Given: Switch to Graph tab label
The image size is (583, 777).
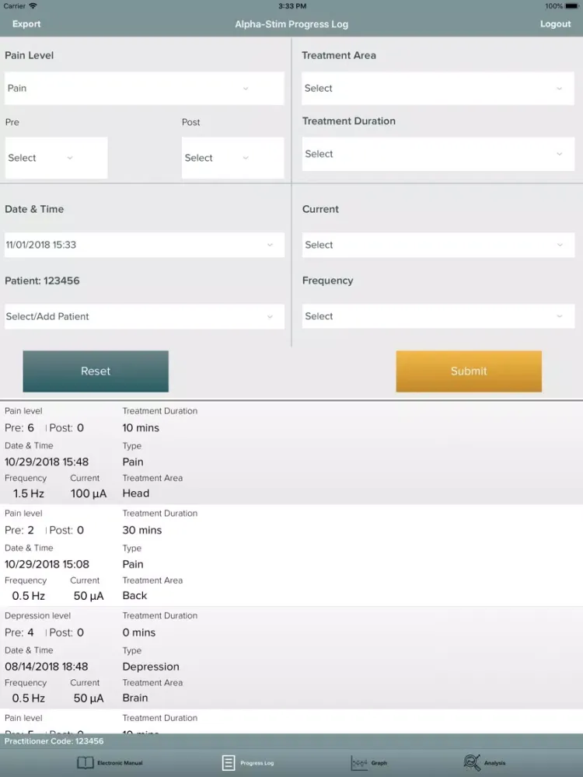Looking at the screenshot, I should coord(379,763).
